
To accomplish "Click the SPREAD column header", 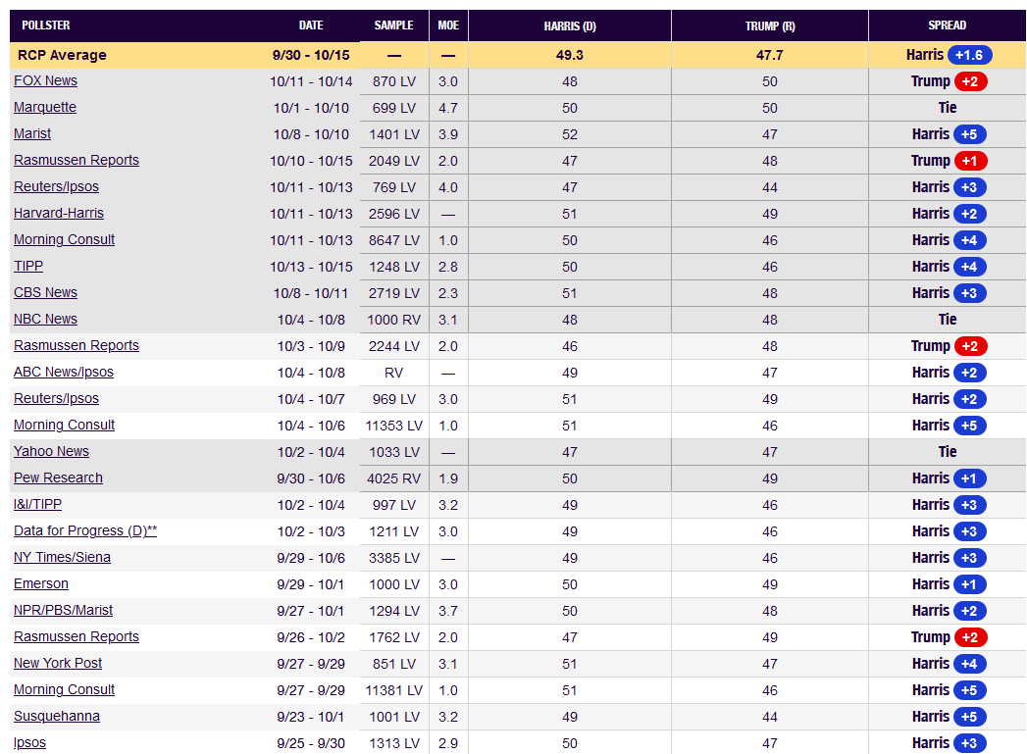I will pos(947,25).
